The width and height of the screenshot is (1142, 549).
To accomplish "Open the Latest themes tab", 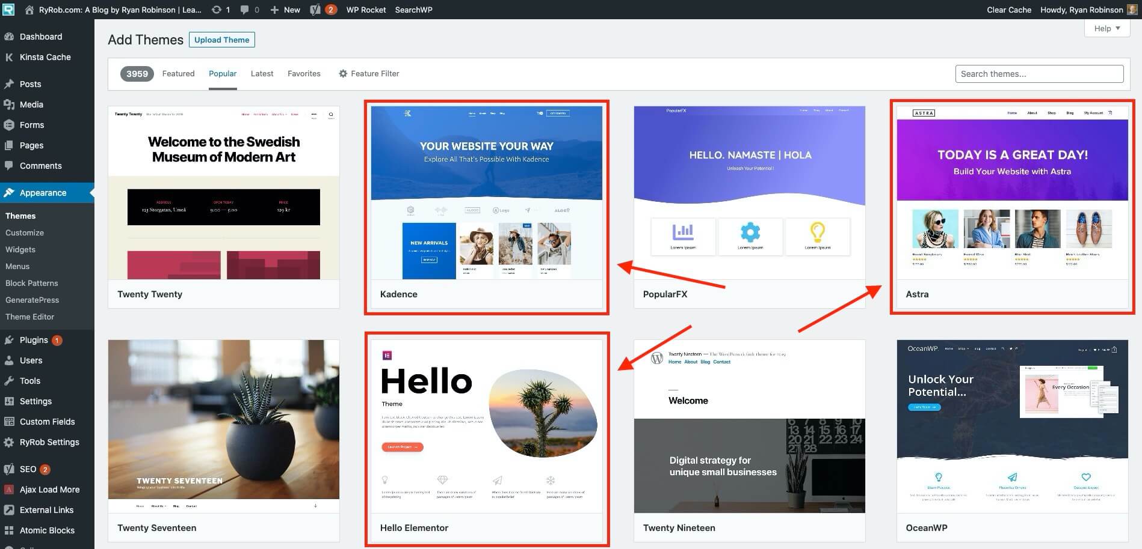I will pos(262,73).
